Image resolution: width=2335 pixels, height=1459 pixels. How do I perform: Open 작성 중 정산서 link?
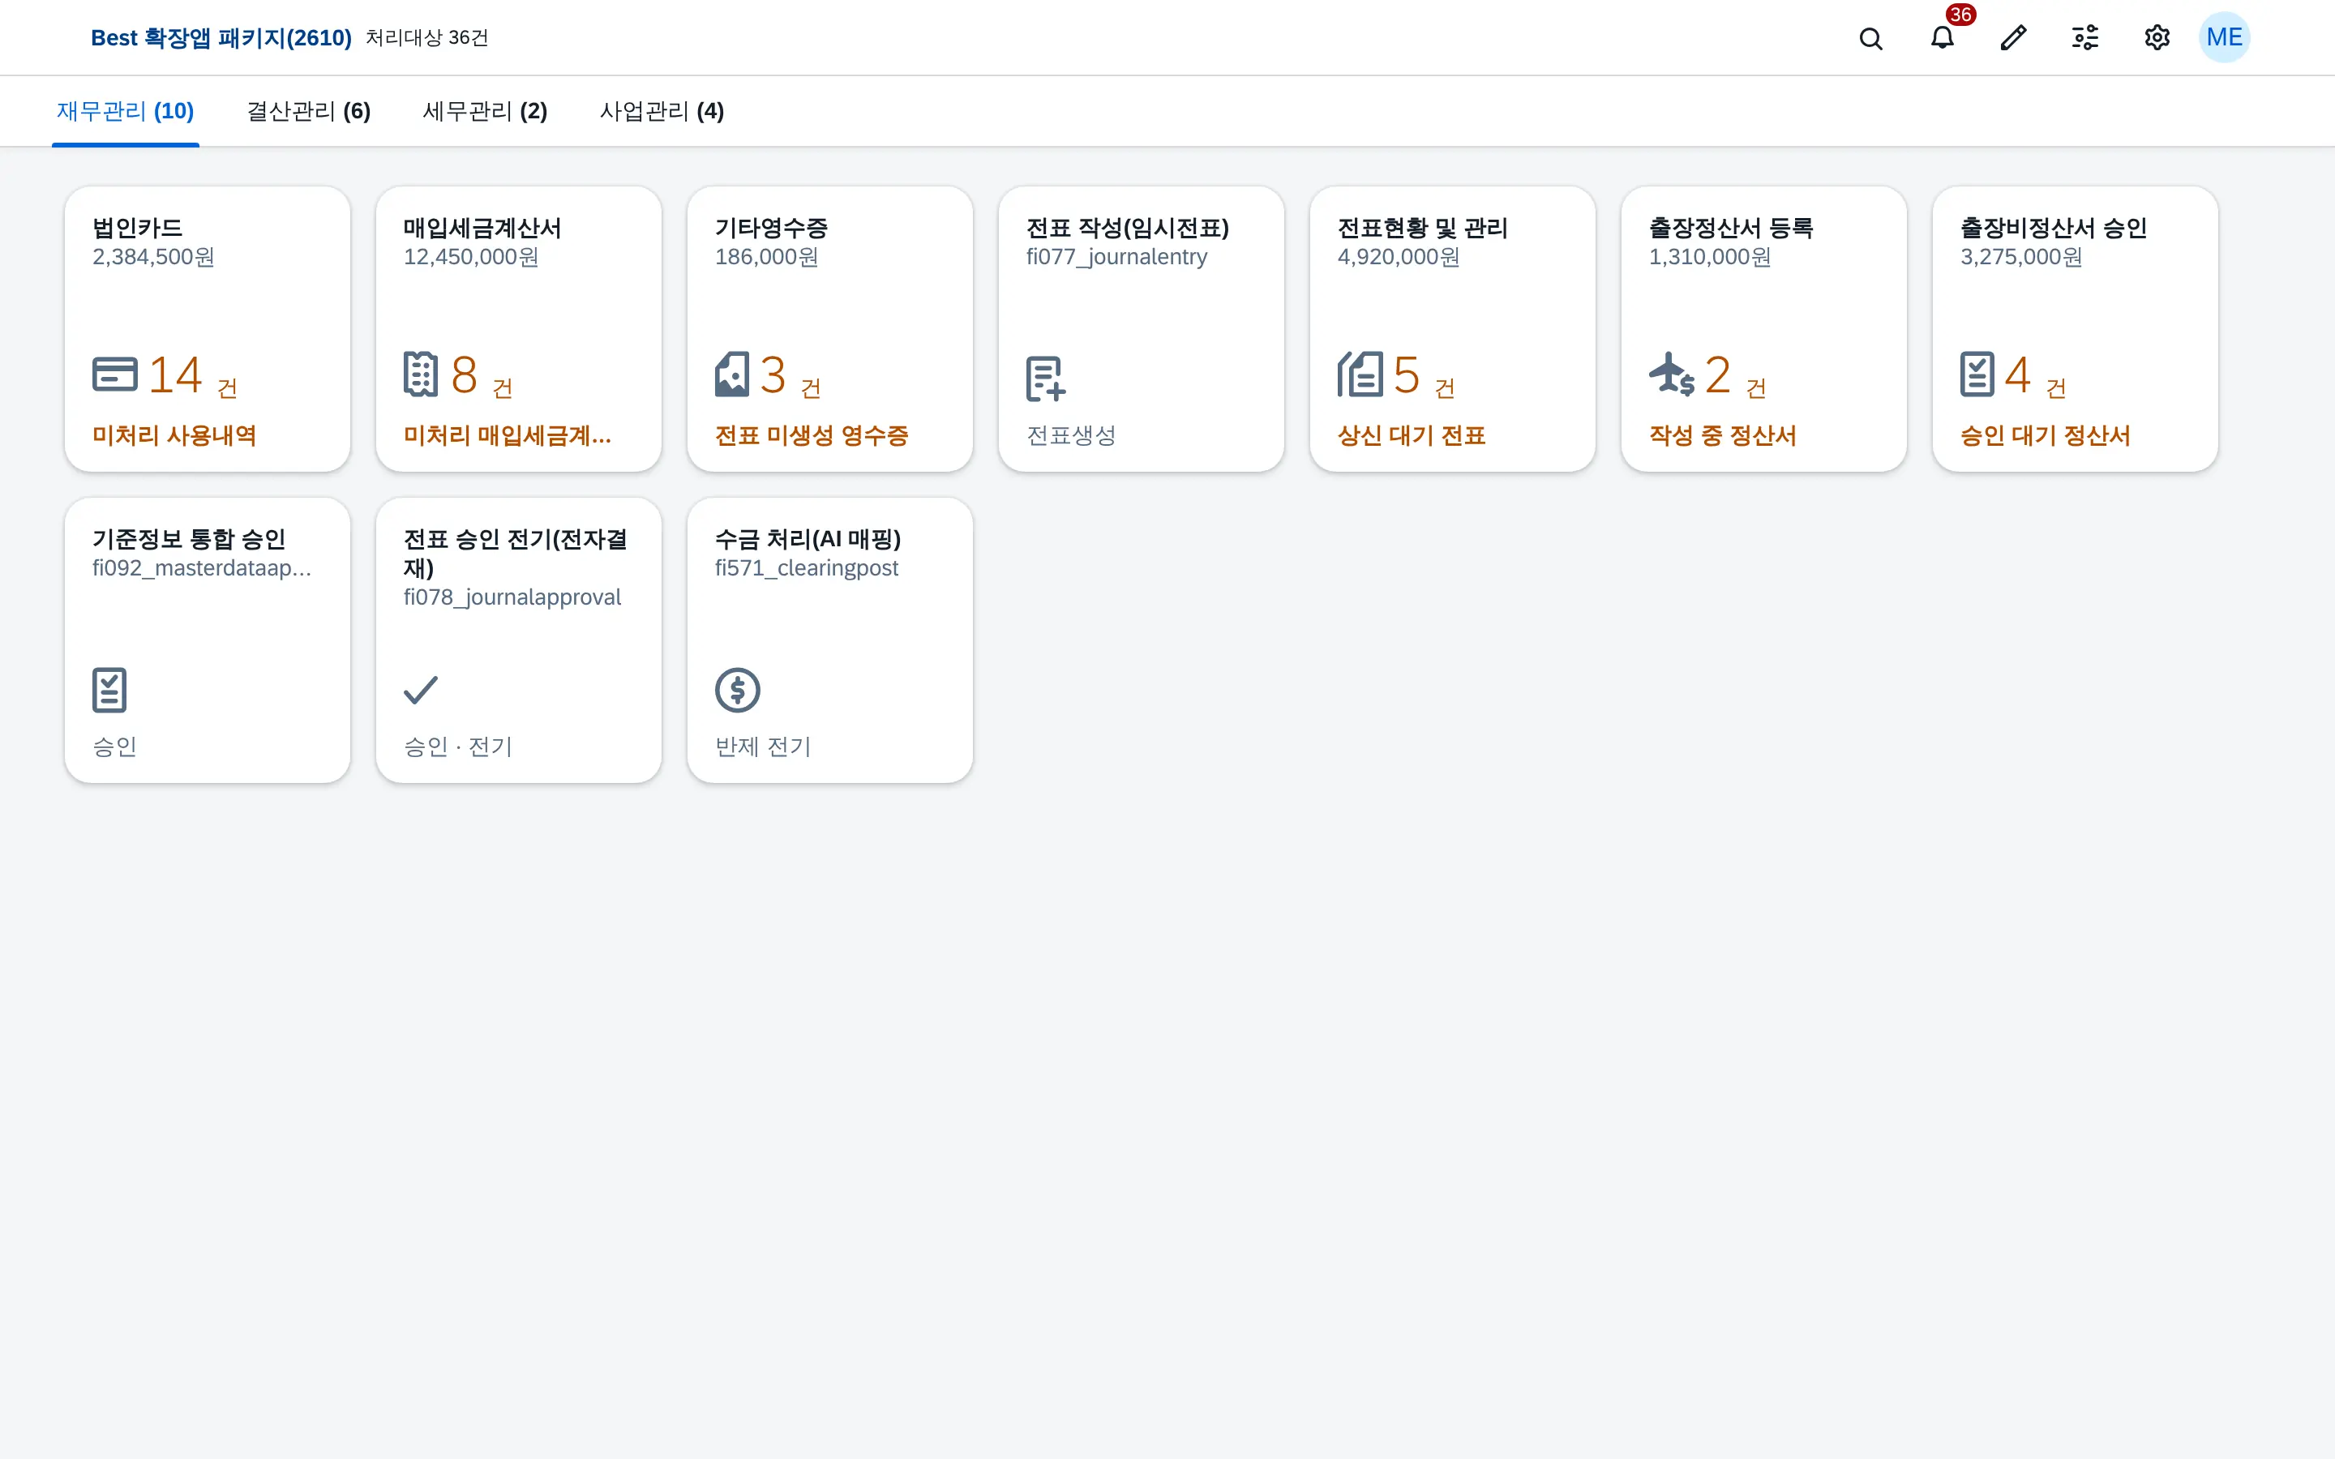pos(1722,435)
